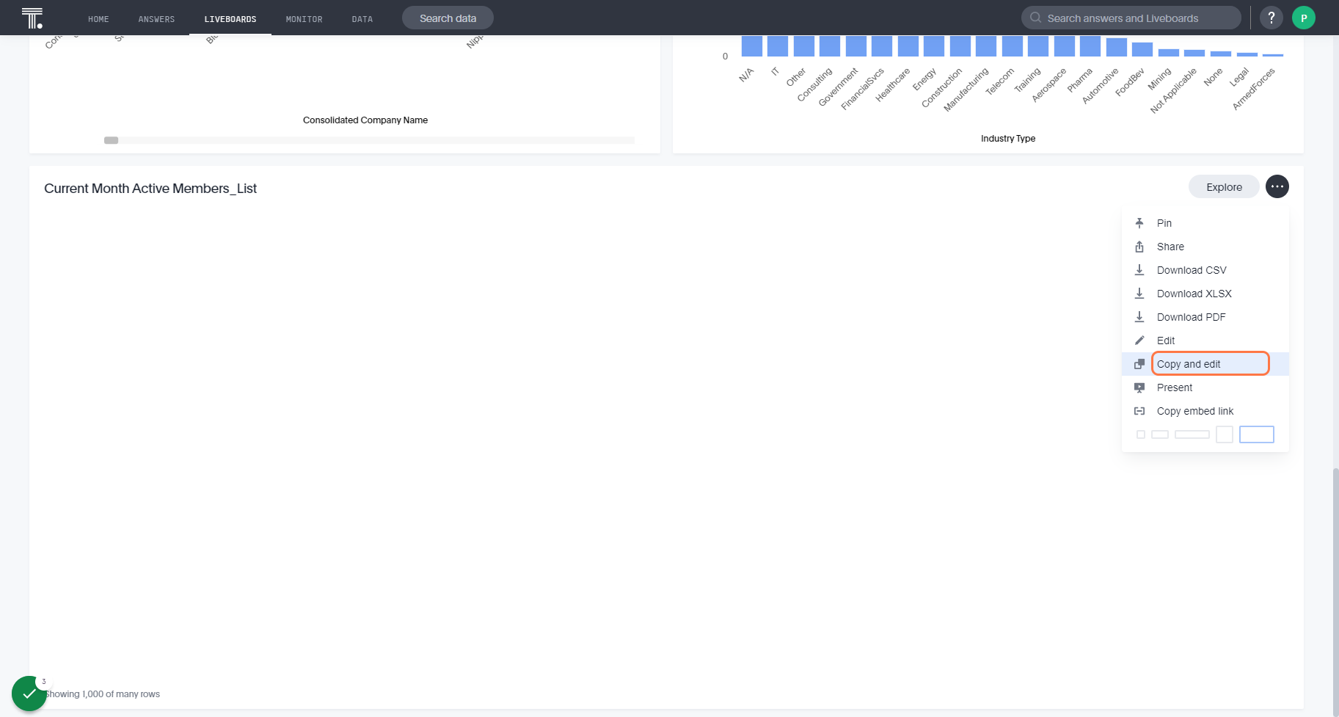The image size is (1339, 717).
Task: Choose the medium square tile size
Action: pos(1225,434)
